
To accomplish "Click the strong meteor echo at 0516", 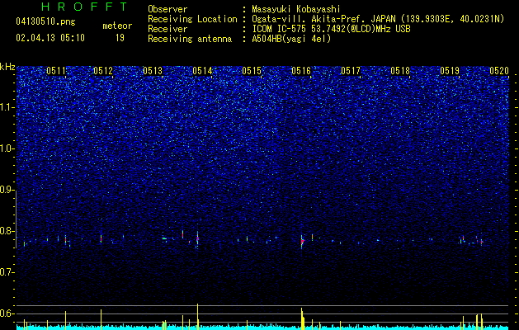I will pos(302,242).
